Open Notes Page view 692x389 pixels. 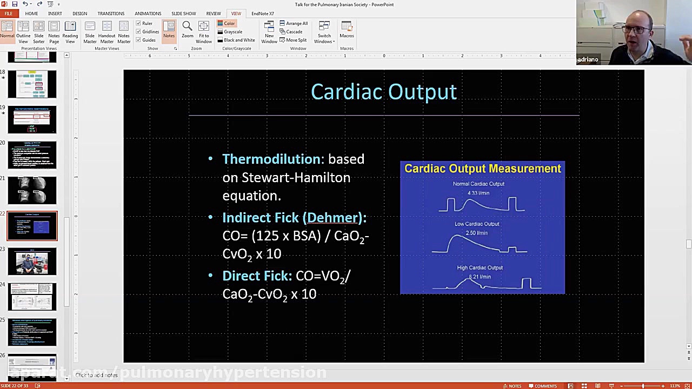coord(54,32)
